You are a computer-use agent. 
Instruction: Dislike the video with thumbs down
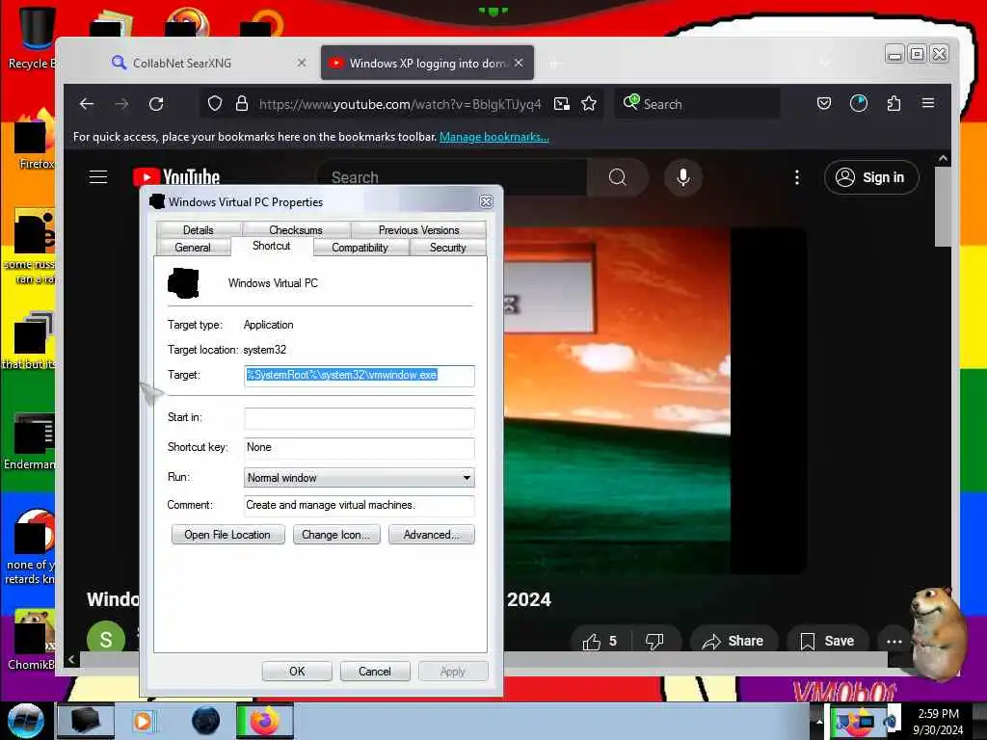[x=654, y=641]
